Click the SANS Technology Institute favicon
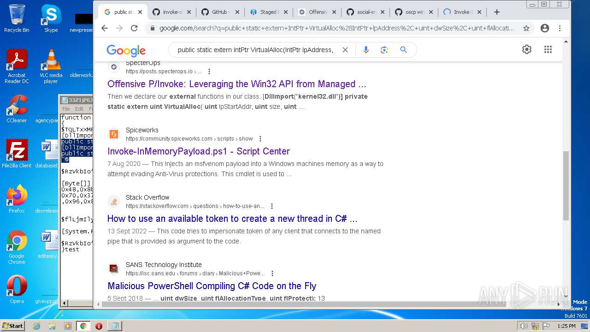 point(114,269)
